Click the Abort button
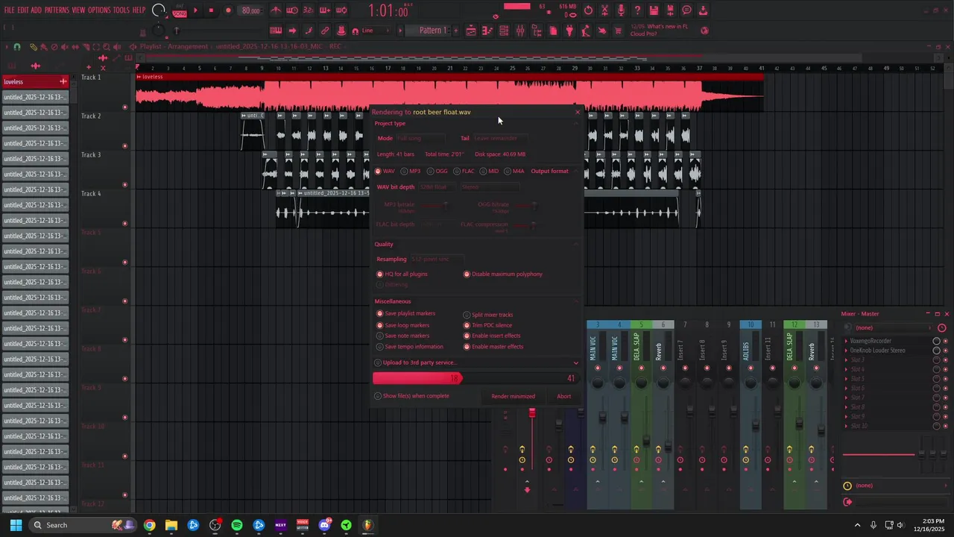954x537 pixels. point(564,397)
